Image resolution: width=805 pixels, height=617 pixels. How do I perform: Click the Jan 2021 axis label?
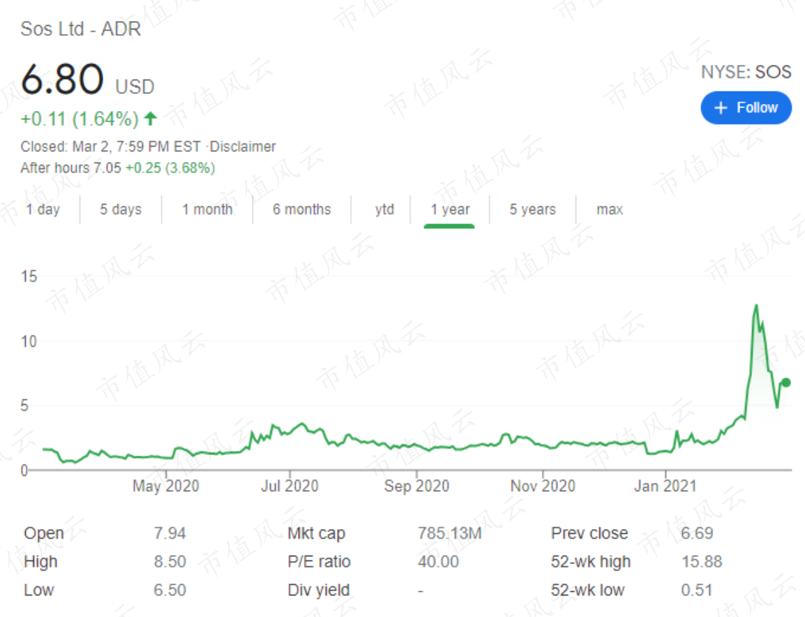pos(665,486)
